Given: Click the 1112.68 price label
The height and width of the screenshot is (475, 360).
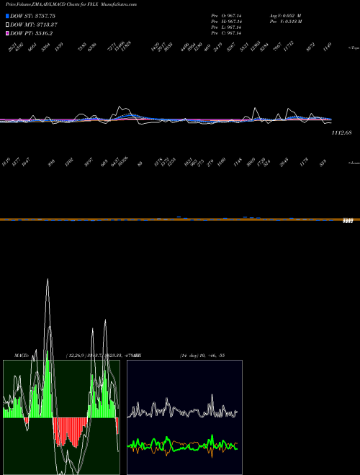Looking at the screenshot, I should [341, 132].
